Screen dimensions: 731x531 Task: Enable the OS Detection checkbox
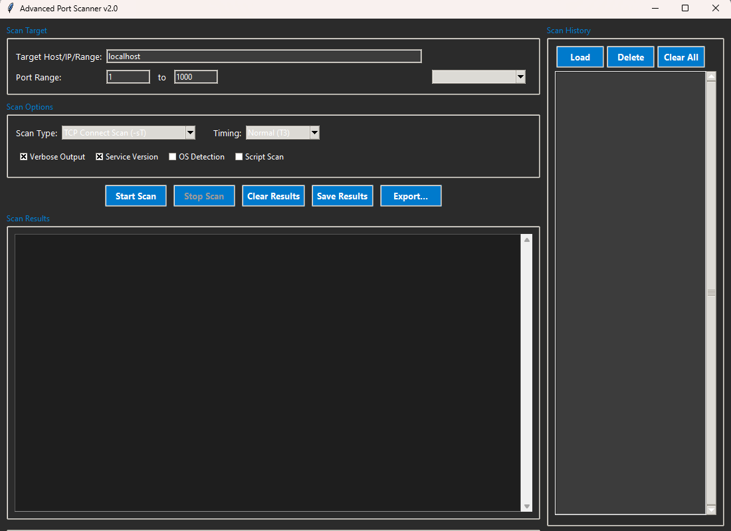(173, 157)
